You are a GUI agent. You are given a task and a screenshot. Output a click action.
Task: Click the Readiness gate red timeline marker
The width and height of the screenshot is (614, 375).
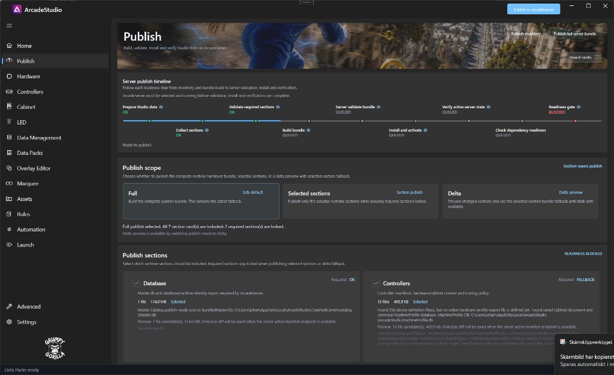(575, 121)
